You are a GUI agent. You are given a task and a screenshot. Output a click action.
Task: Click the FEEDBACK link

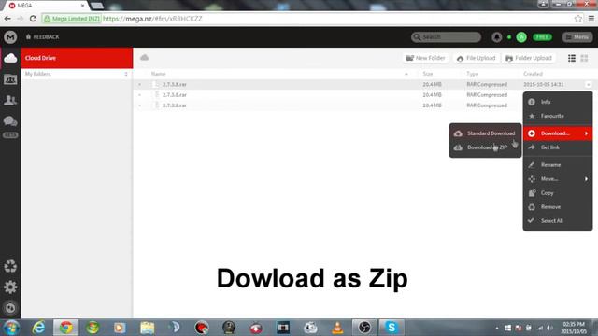[x=43, y=37]
